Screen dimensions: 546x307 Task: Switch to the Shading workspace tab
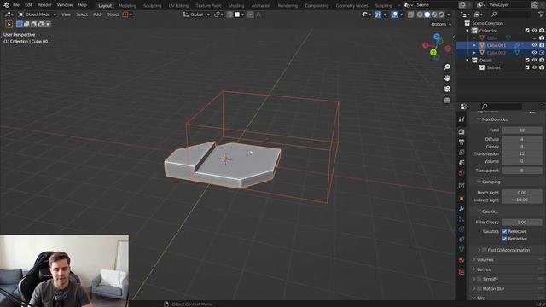tap(236, 6)
